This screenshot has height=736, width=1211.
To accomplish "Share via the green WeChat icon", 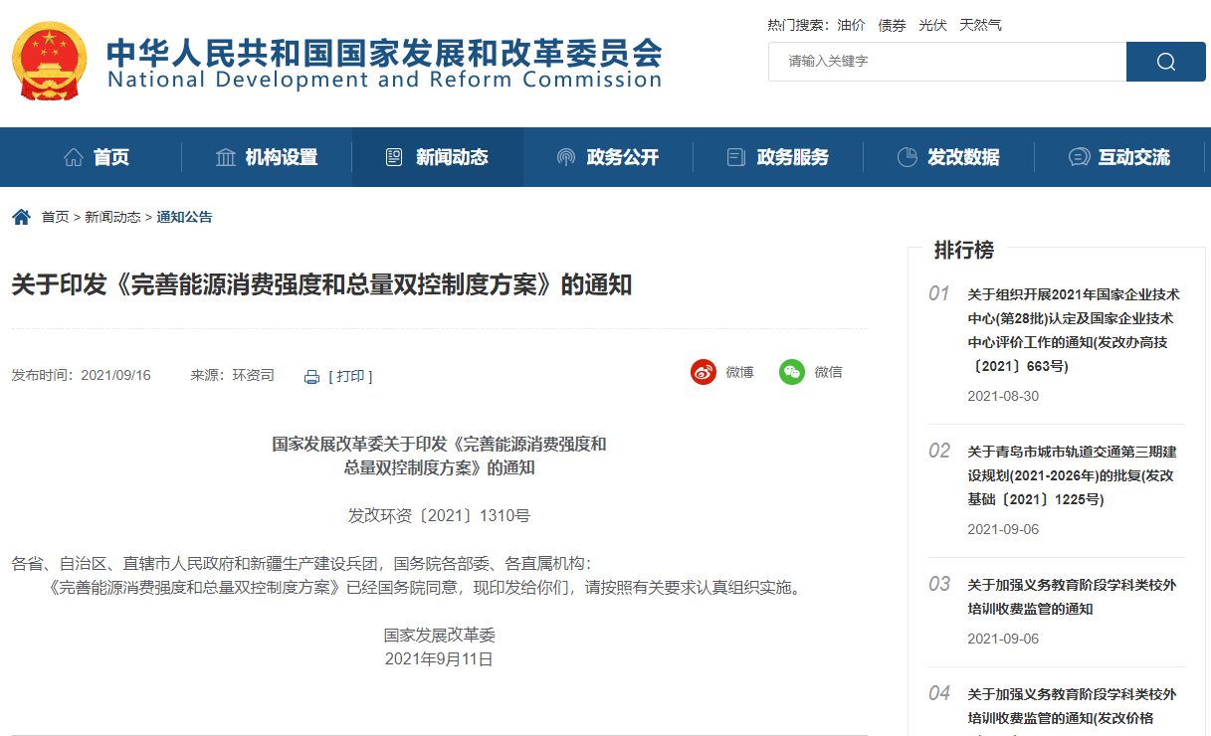I will pos(792,372).
